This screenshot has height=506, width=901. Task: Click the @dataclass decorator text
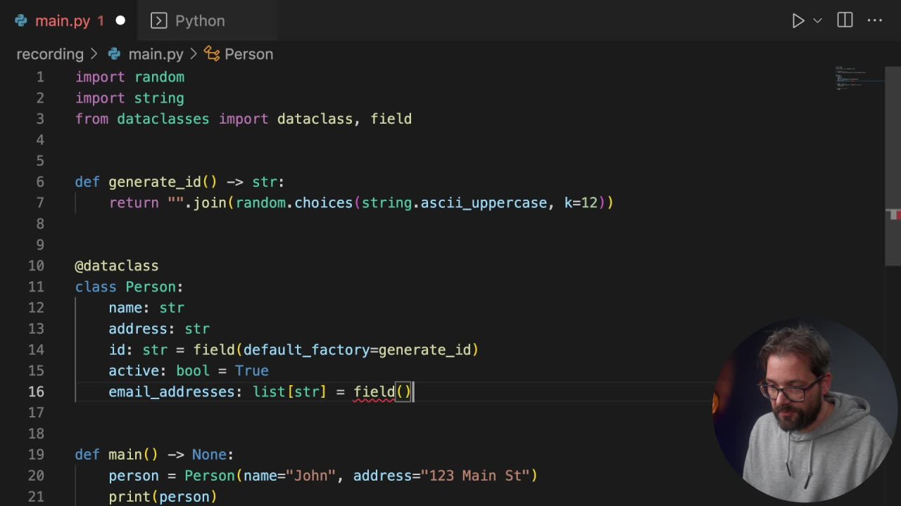tap(117, 266)
